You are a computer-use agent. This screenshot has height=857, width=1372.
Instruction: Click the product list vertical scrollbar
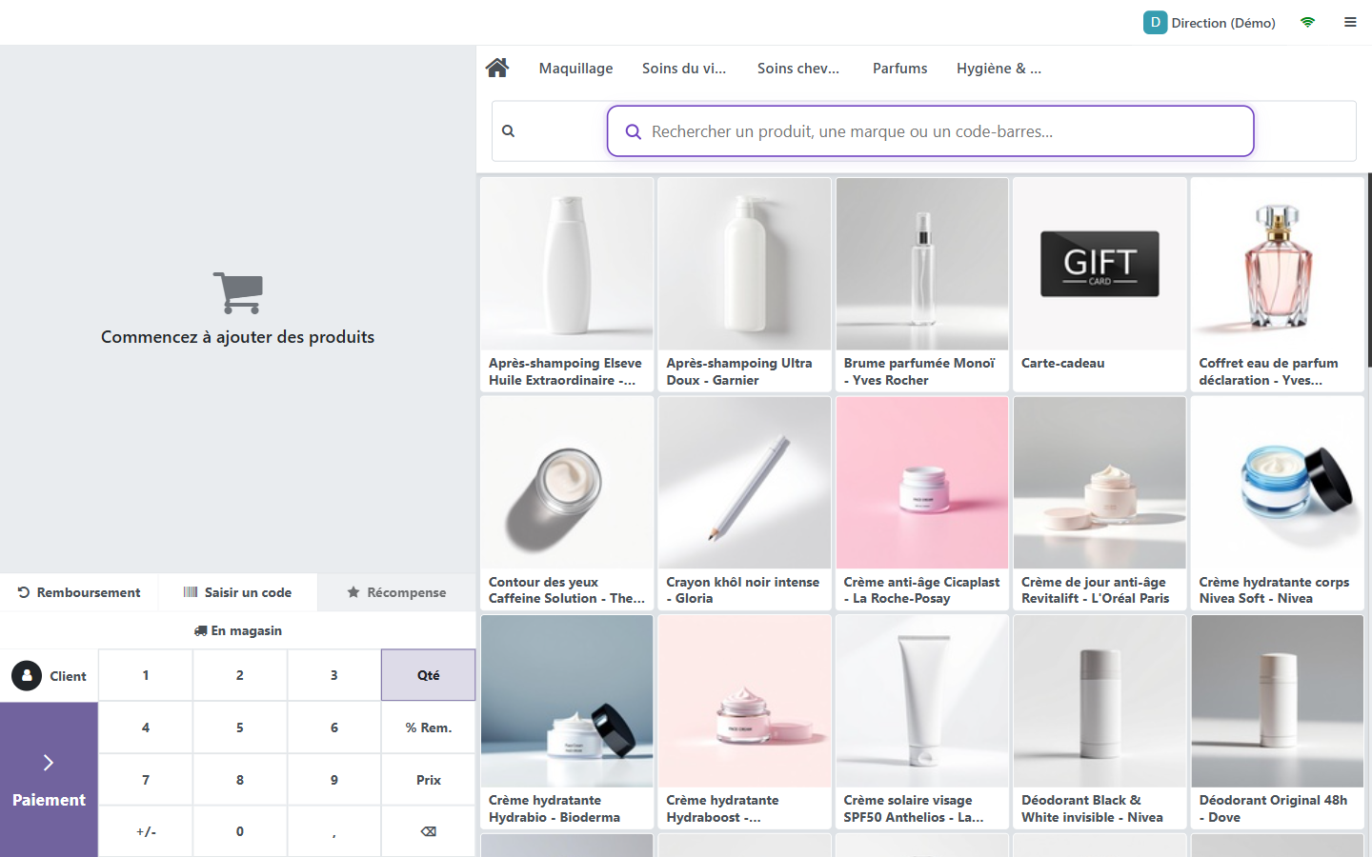click(1369, 270)
